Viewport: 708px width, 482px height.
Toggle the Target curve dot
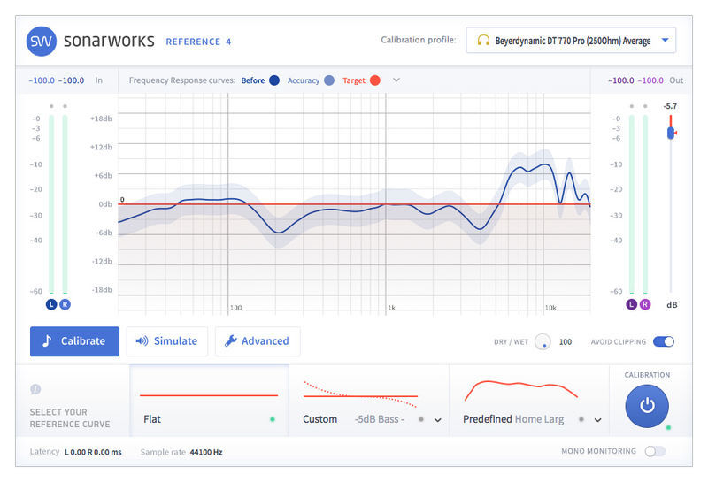click(x=374, y=80)
